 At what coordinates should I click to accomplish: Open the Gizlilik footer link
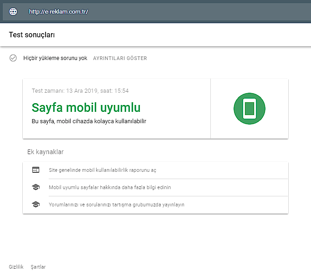coord(16,267)
